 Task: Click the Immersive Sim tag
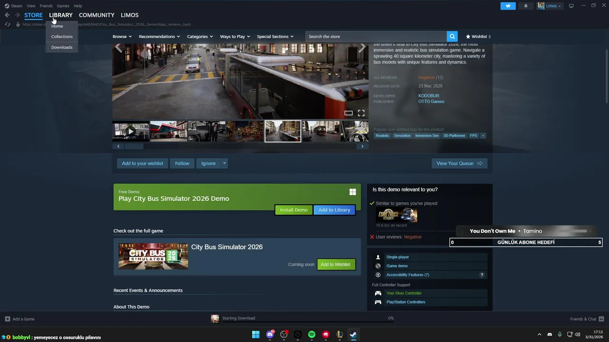coord(427,136)
